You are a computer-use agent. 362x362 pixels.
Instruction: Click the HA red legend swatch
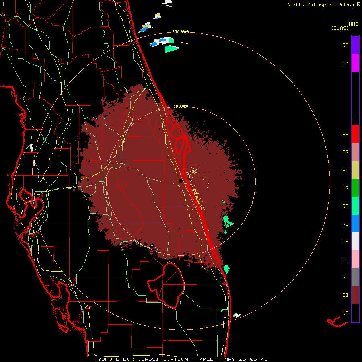pyautogui.click(x=355, y=134)
